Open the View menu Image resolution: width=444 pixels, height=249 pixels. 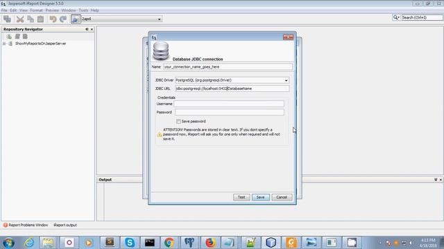tap(24, 10)
